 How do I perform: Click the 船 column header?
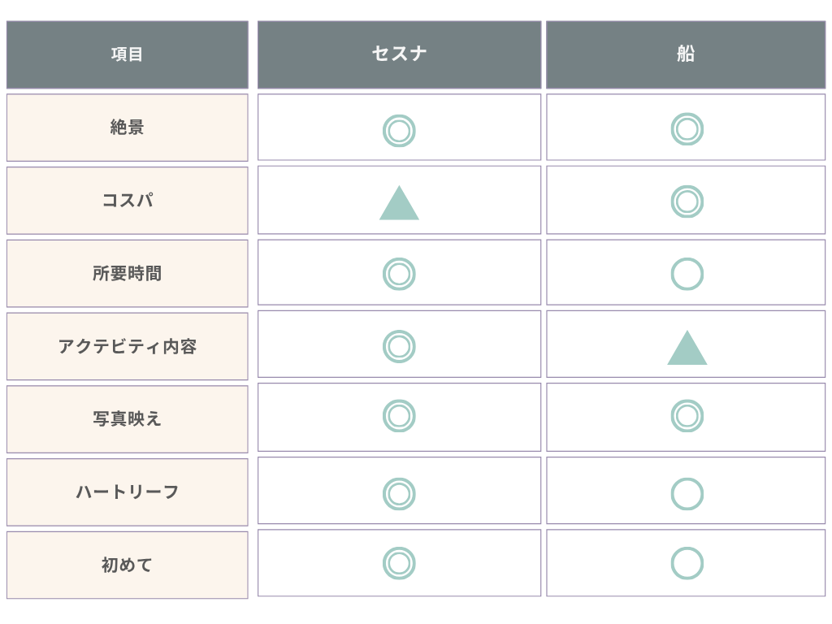pos(686,54)
